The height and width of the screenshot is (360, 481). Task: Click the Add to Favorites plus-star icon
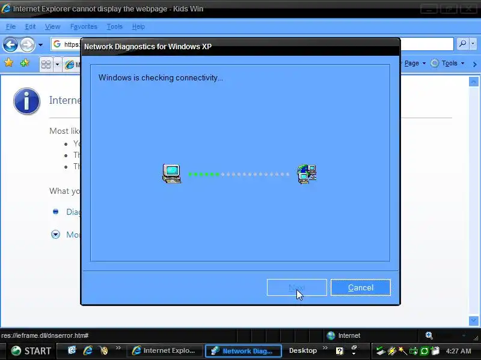pyautogui.click(x=25, y=63)
